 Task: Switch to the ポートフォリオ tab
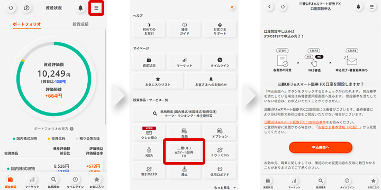pos(27,24)
